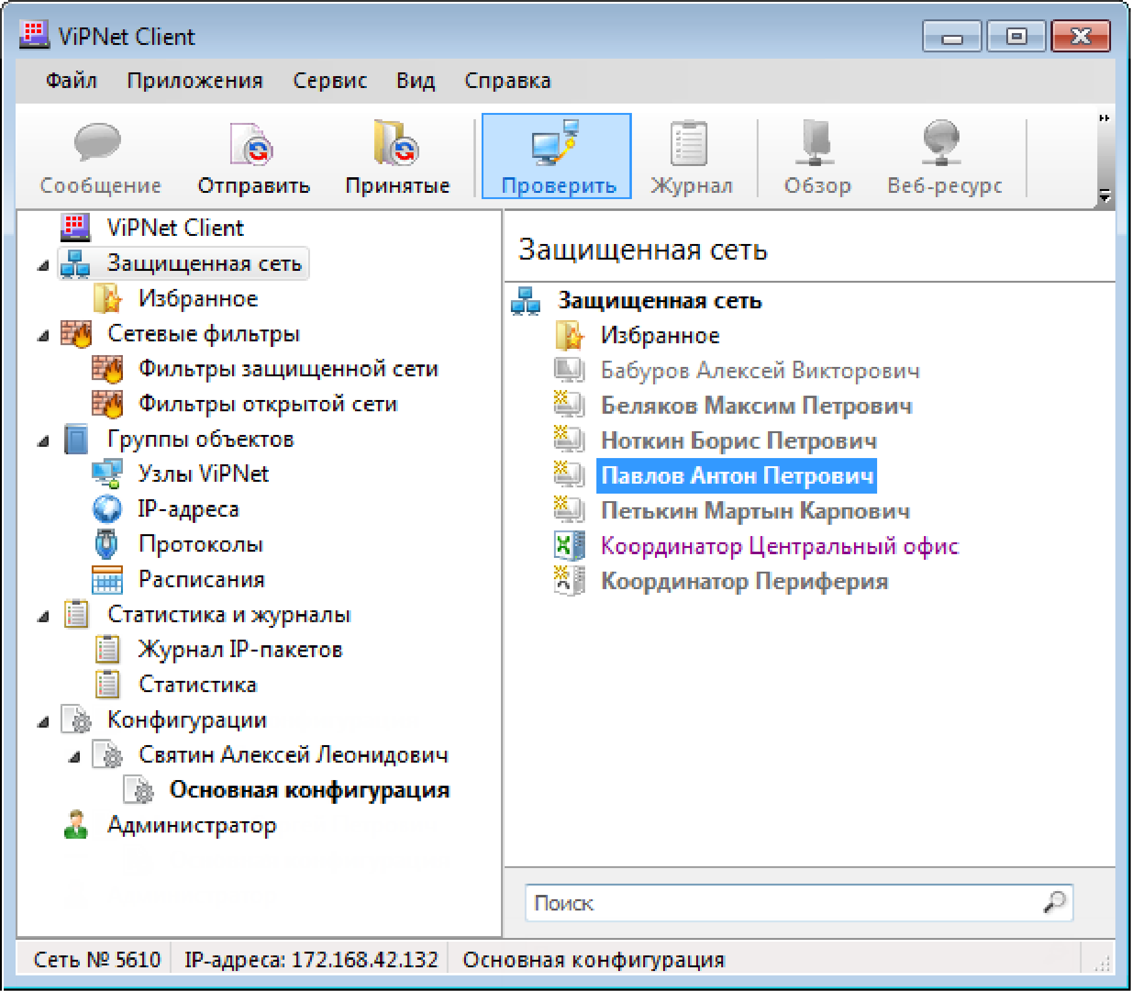Collapse the Статистика и журналы branch
The width and height of the screenshot is (1131, 991).
coord(42,615)
